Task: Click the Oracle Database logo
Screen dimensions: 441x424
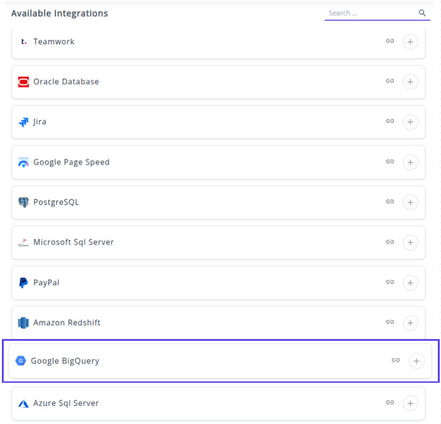Action: [x=23, y=82]
